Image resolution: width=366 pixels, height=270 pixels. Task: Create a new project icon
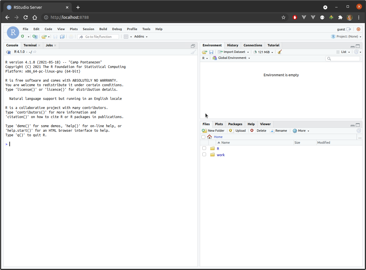[35, 36]
